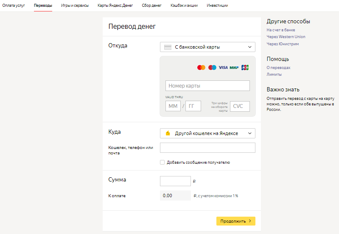
Task: Click the Сумма amount input field
Action: 175,181
